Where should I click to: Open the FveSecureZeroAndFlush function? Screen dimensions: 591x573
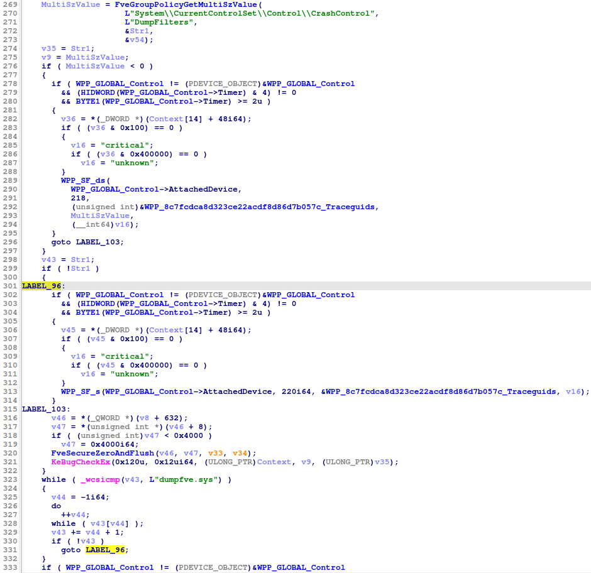pyautogui.click(x=102, y=453)
